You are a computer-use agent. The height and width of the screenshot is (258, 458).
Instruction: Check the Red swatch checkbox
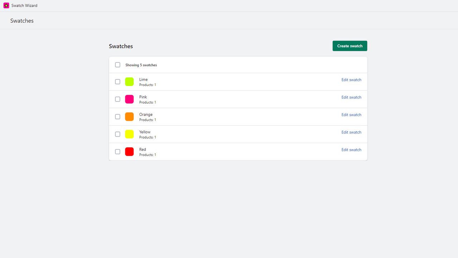click(x=117, y=152)
